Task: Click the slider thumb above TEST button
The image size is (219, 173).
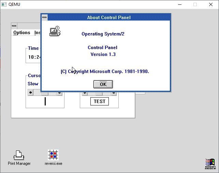Action: tap(99, 93)
